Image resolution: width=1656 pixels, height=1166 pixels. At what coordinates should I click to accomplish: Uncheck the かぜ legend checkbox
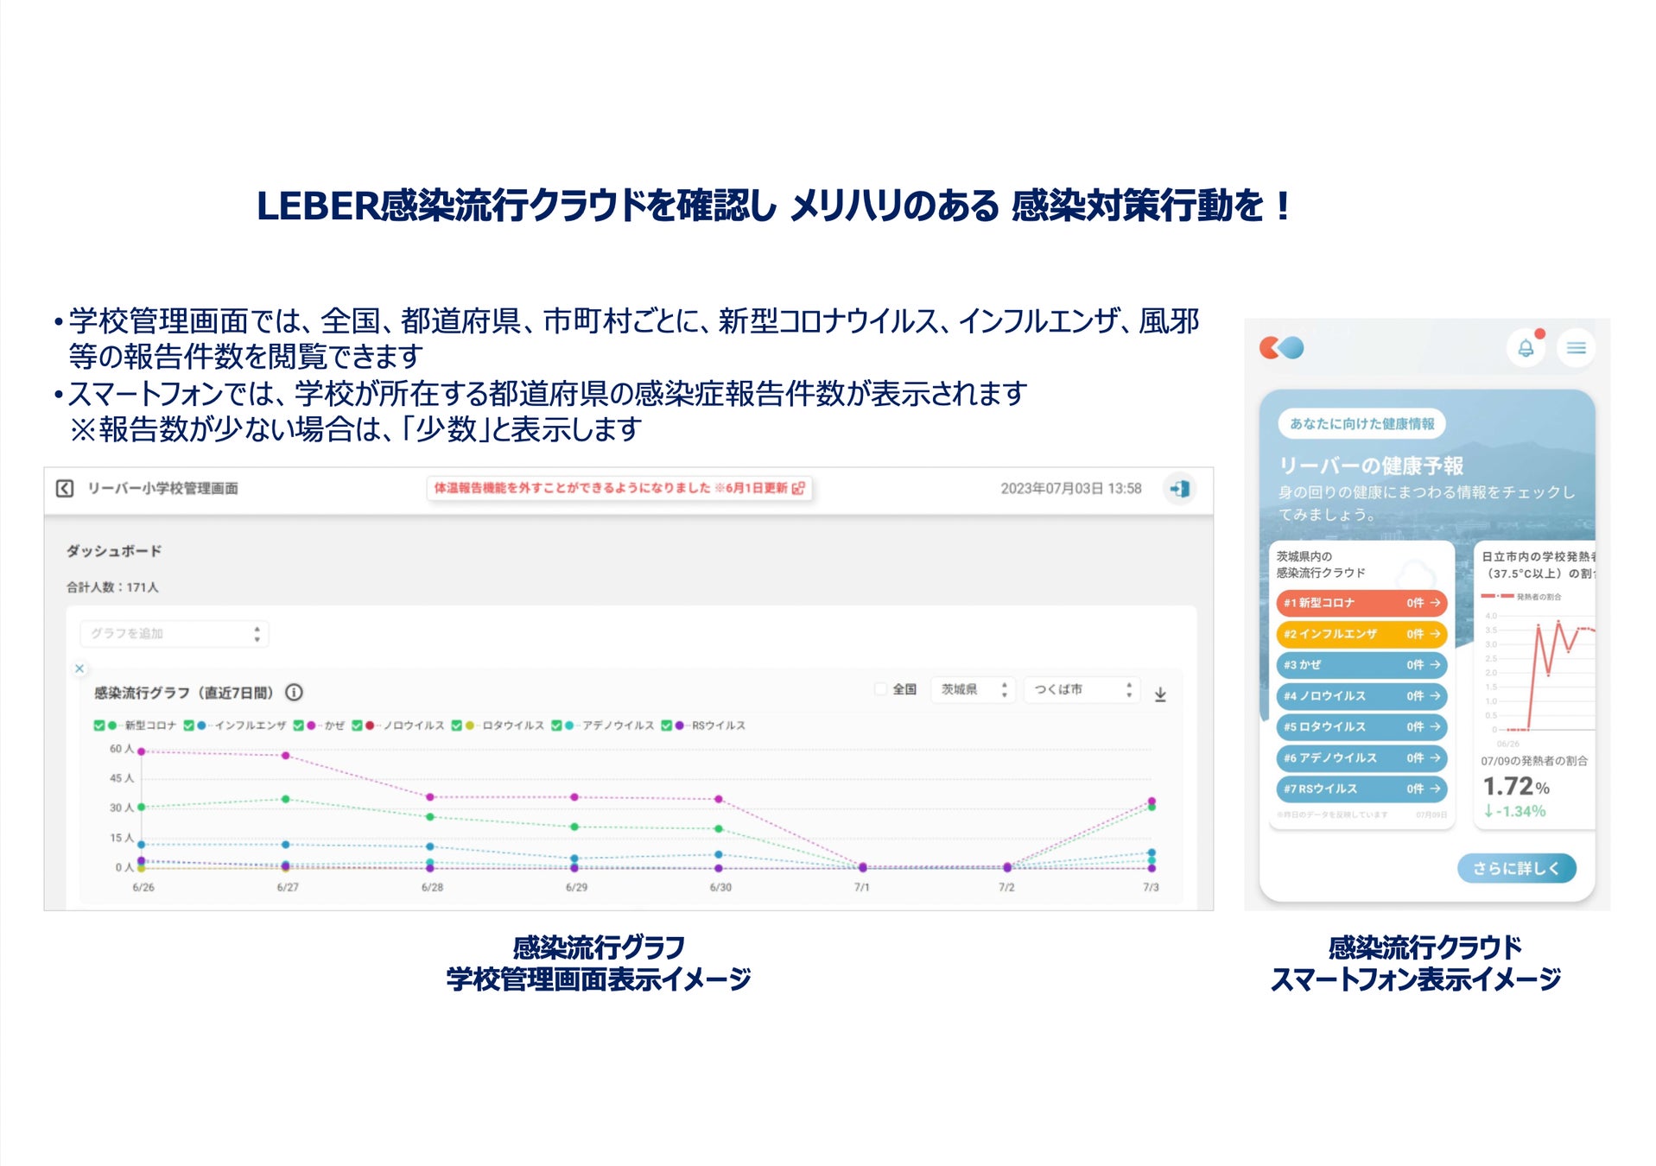[x=299, y=726]
